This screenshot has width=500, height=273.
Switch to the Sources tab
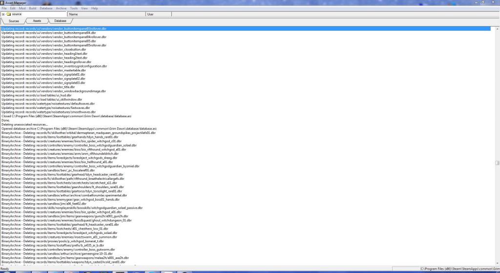[x=14, y=21]
